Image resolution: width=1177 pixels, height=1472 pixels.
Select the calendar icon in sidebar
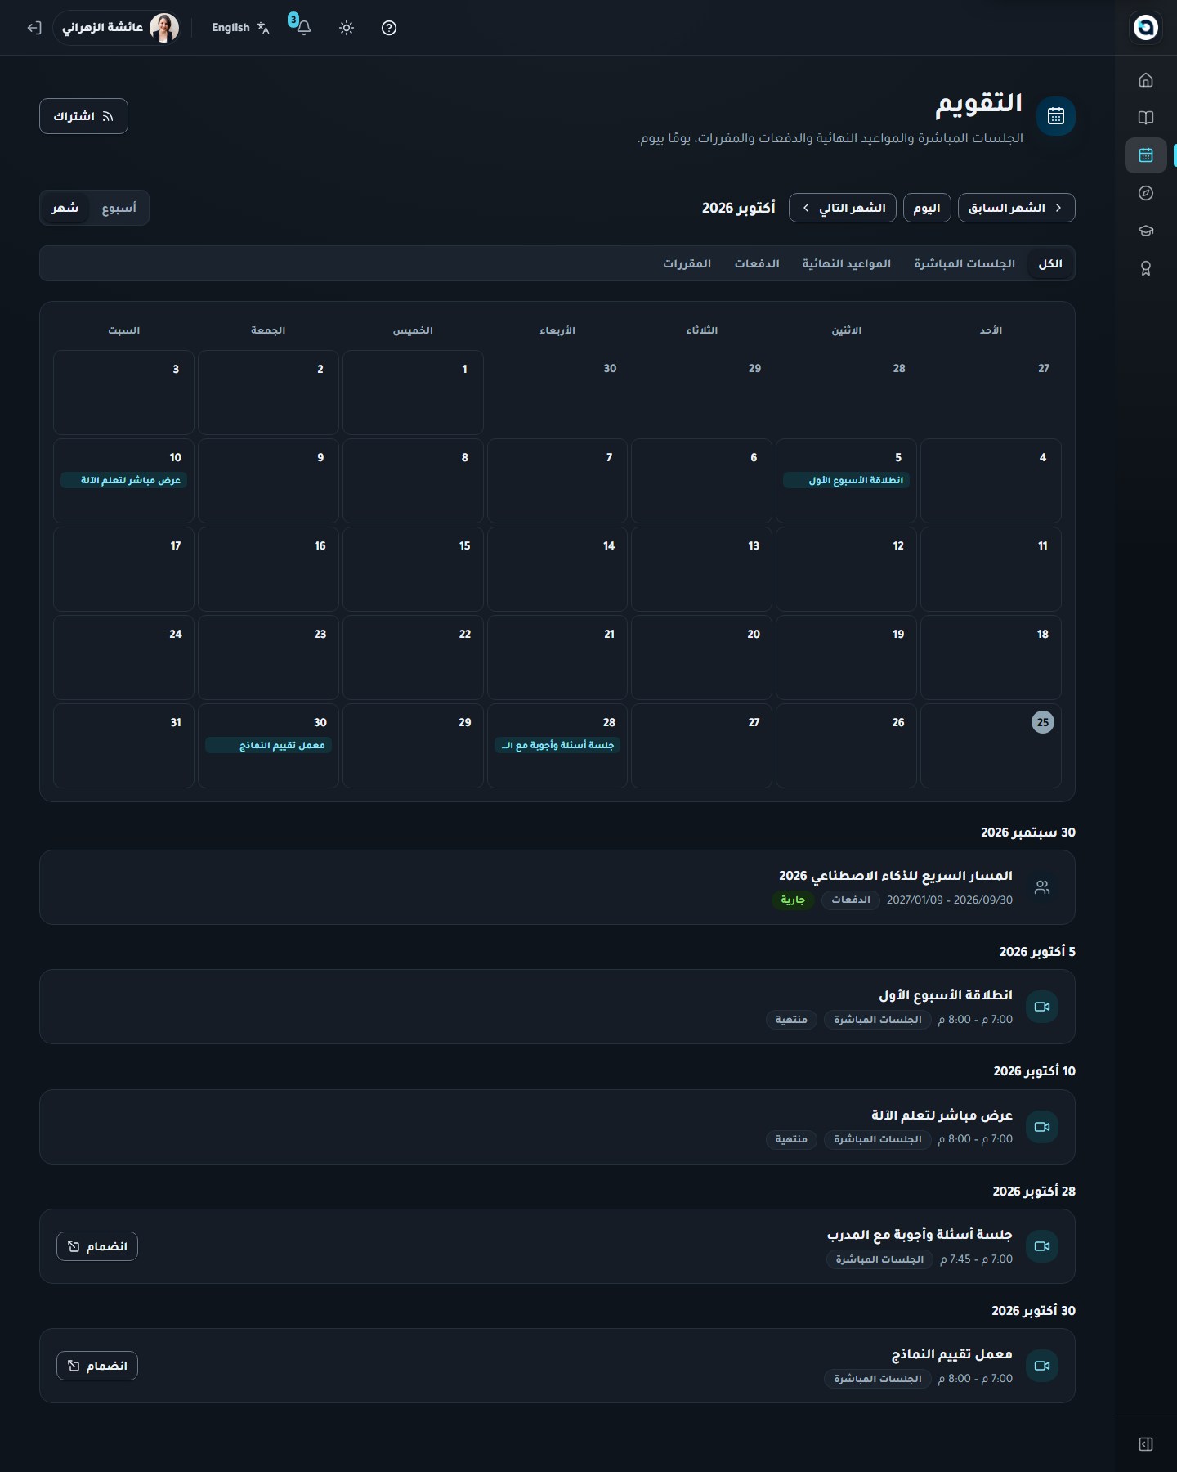(1145, 155)
